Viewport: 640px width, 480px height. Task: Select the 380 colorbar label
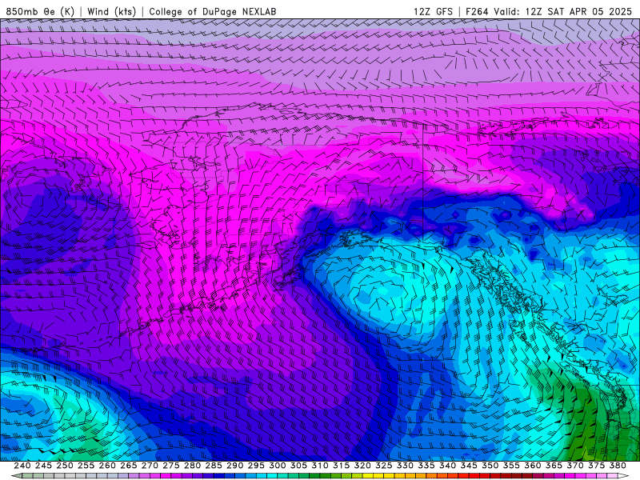click(618, 466)
